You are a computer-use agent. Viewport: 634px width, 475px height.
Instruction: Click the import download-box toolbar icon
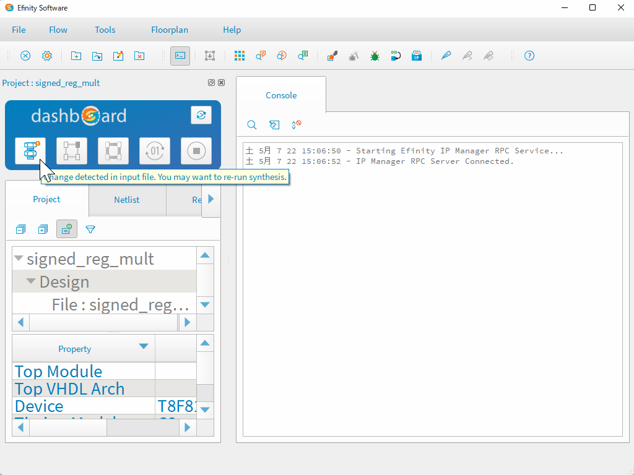(x=209, y=56)
